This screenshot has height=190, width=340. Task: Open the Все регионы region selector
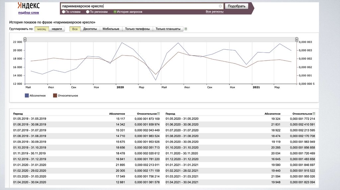[x=214, y=12]
